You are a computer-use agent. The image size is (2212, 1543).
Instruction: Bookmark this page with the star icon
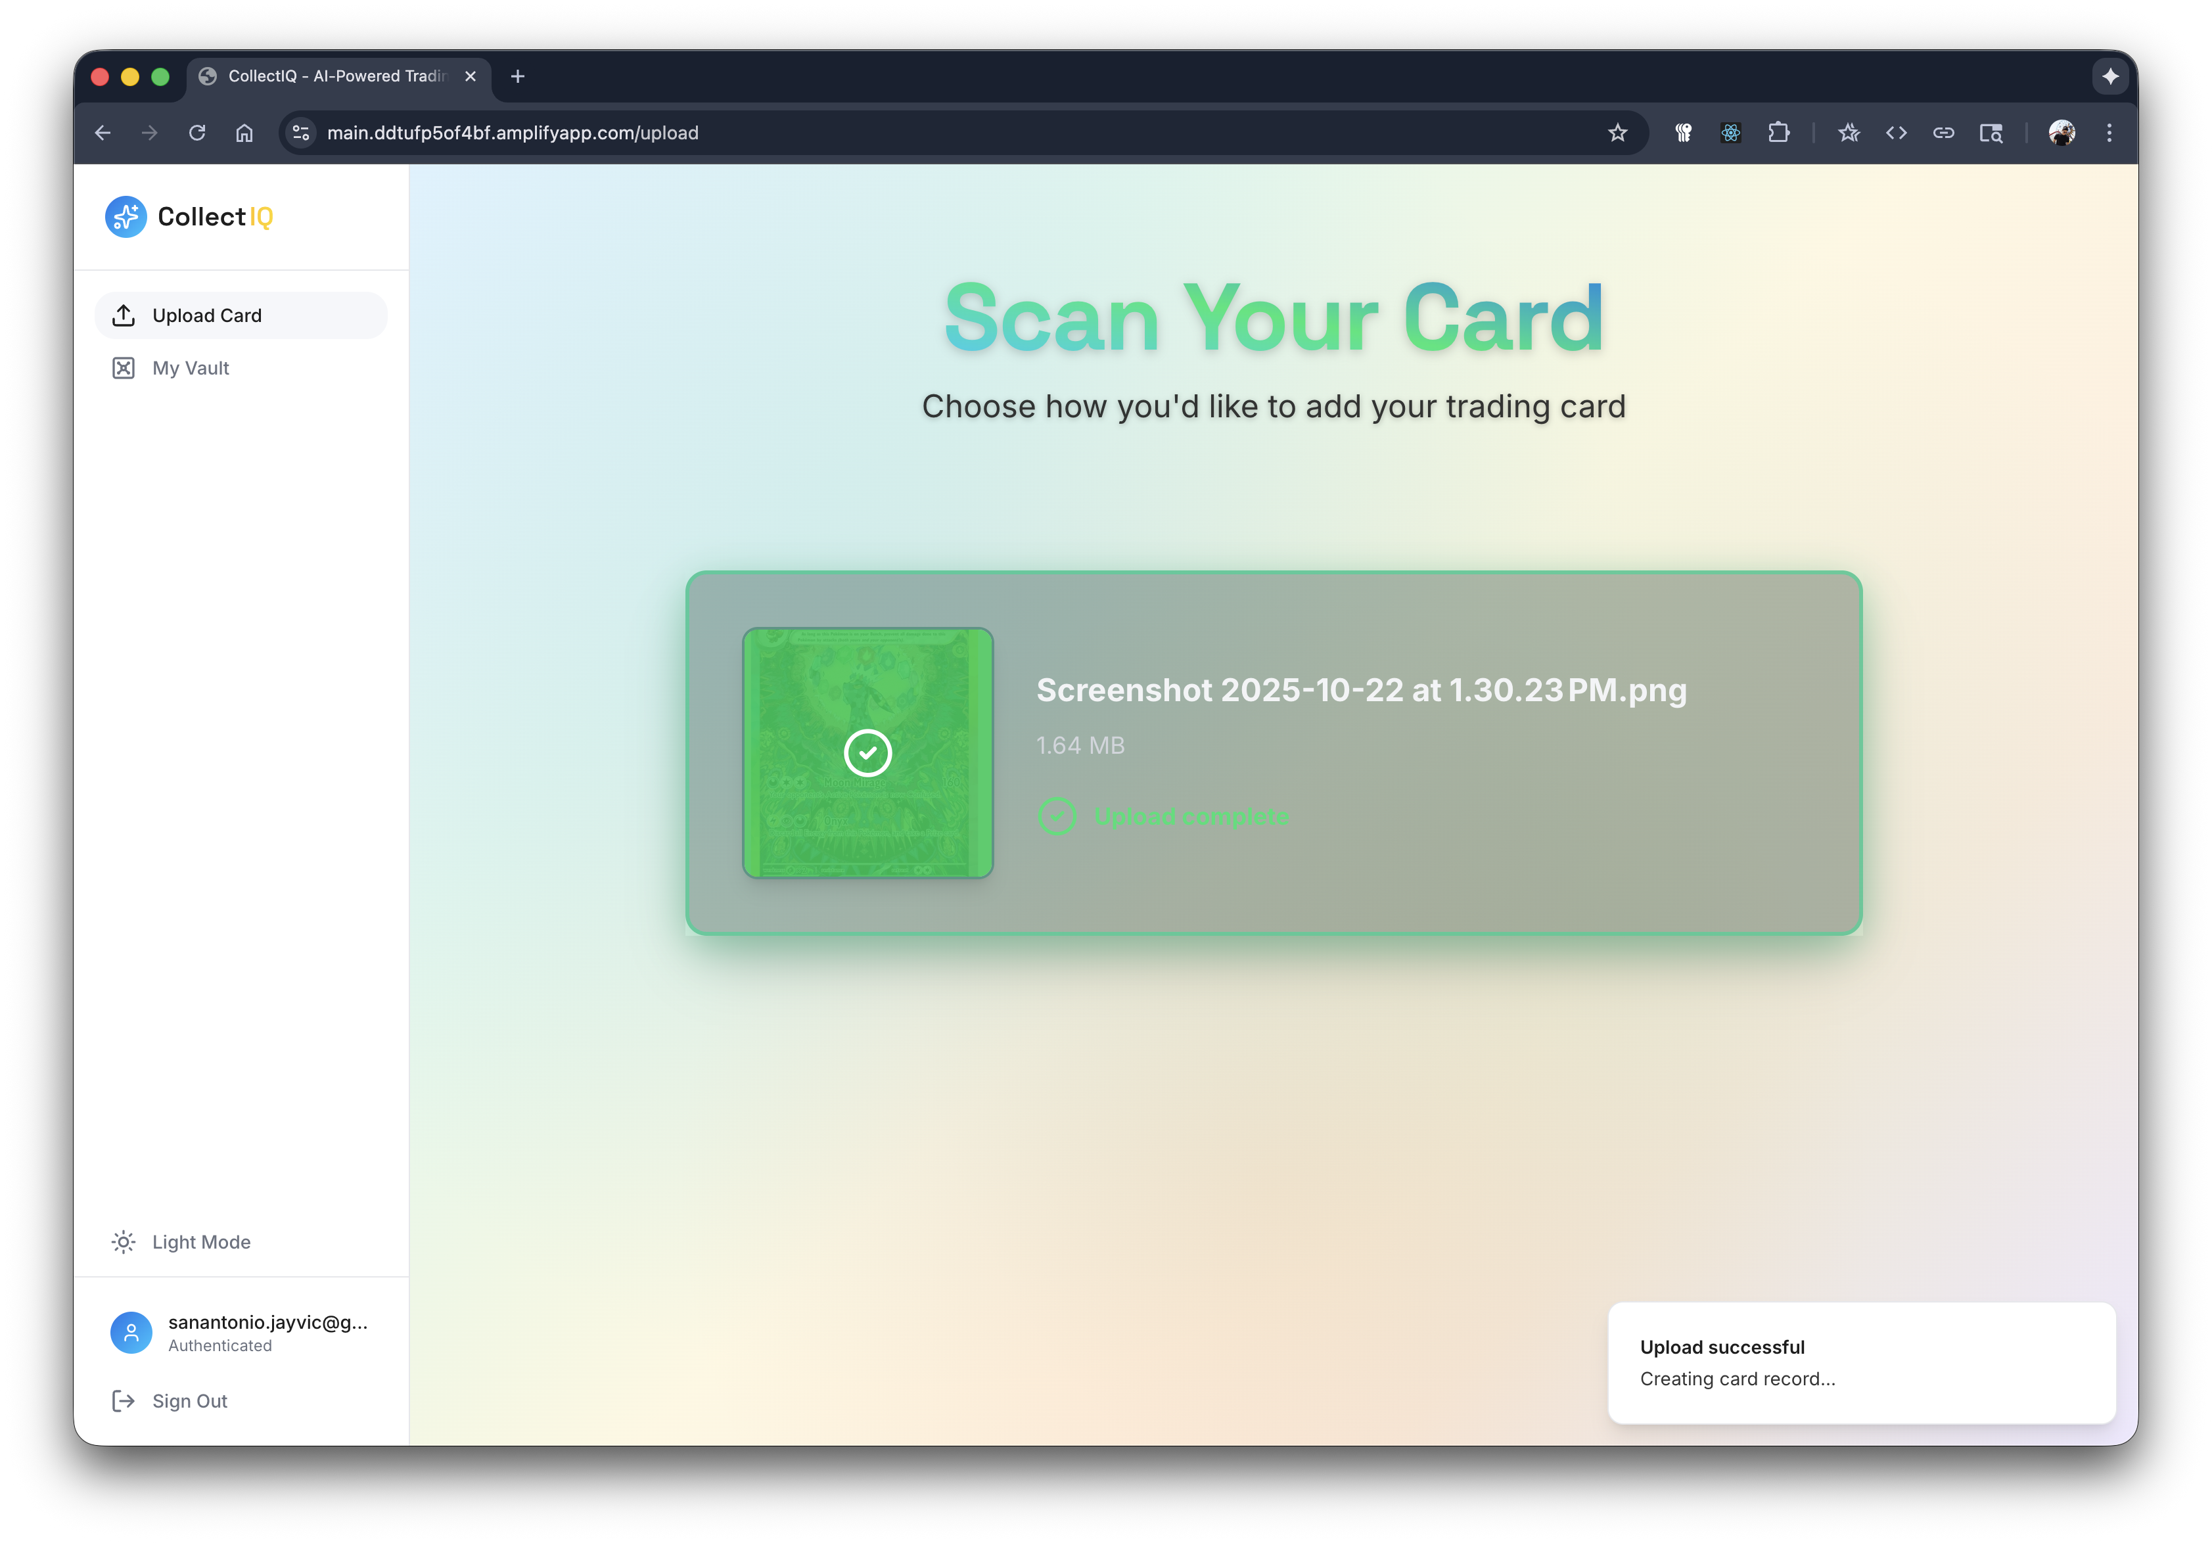pyautogui.click(x=1617, y=133)
